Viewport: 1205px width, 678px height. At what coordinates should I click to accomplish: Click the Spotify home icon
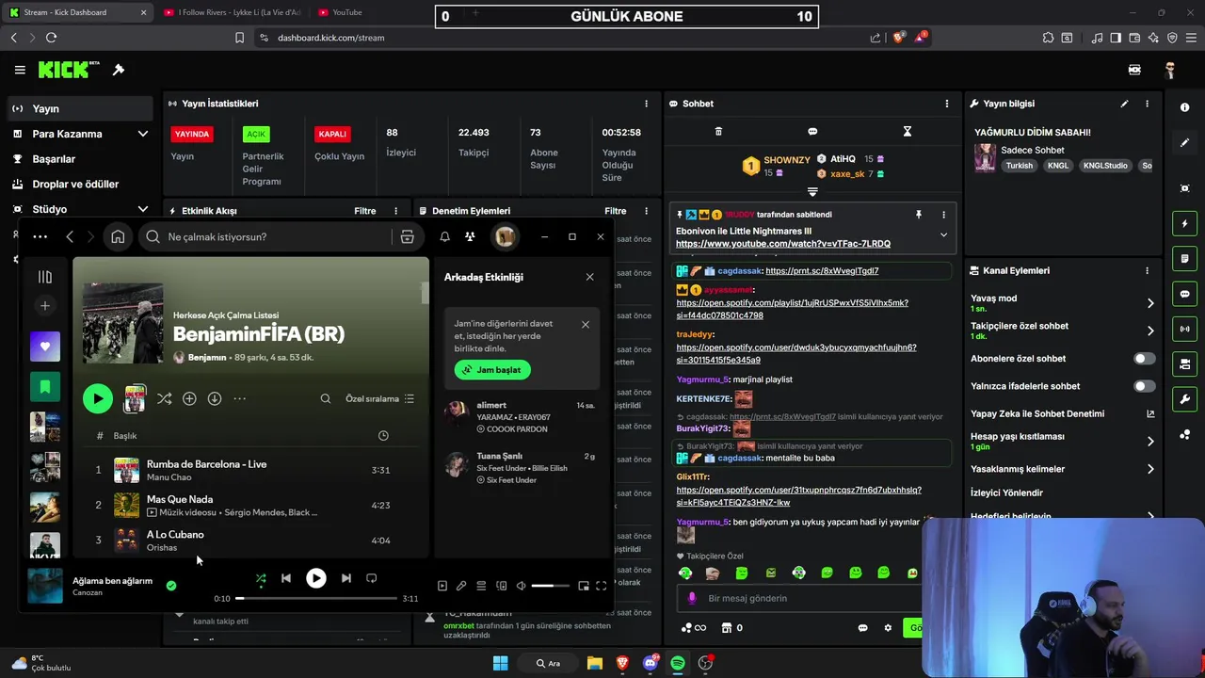(x=118, y=237)
